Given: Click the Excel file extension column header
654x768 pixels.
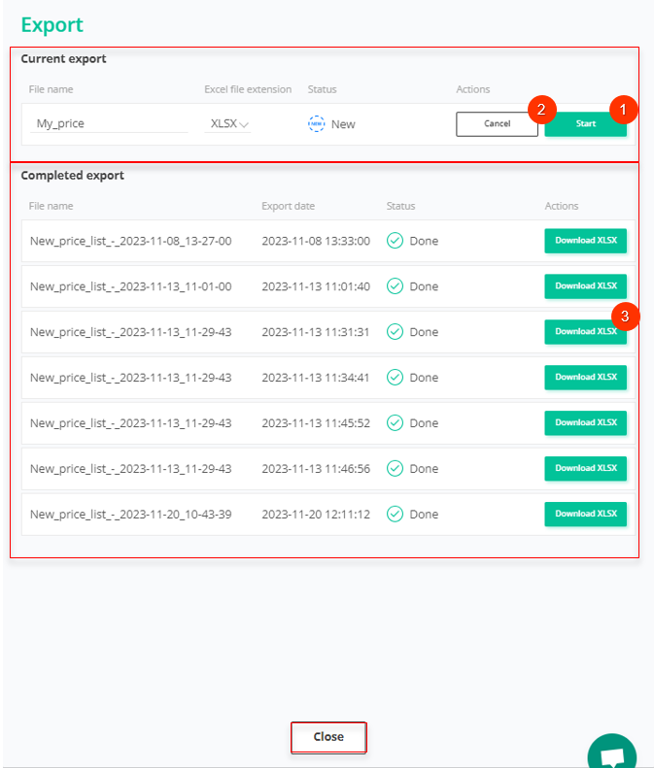Looking at the screenshot, I should tap(248, 89).
